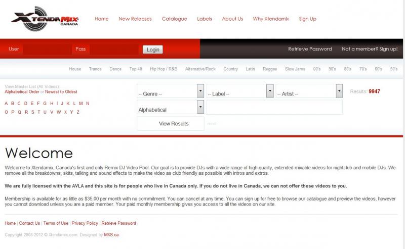Browse 00's videos
Screen dimensions: 405x249
tap(317, 69)
